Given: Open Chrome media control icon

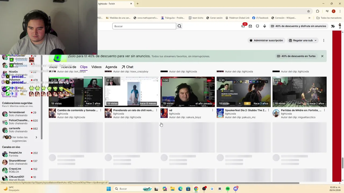Looking at the screenshot, I should pyautogui.click(x=327, y=11).
